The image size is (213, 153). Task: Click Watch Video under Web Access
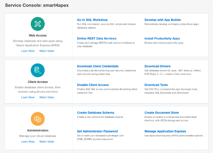coord(47,51)
